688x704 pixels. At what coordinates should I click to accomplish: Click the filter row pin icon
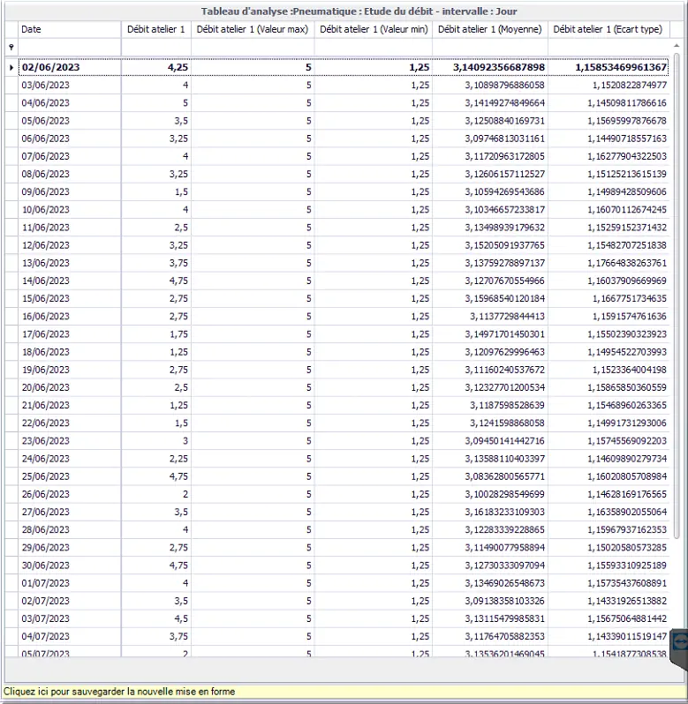click(11, 47)
